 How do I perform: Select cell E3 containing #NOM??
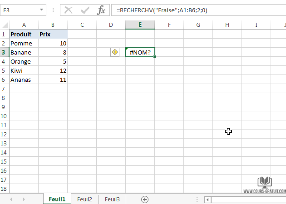click(x=140, y=52)
